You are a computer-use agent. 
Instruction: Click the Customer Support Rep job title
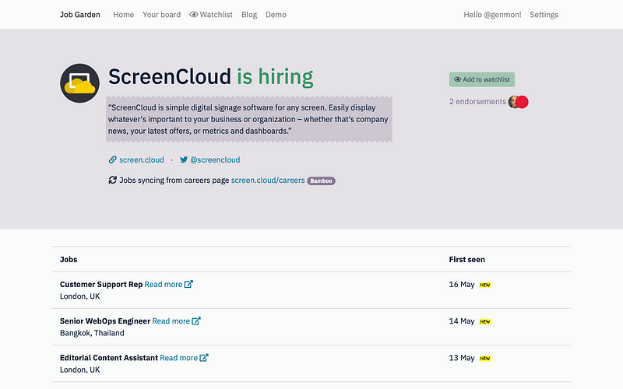click(x=101, y=284)
